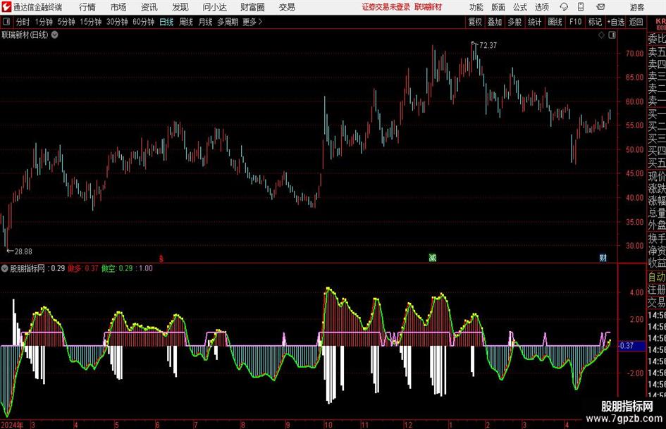Toggle the side panel icon at chart top right
This screenshot has width=666, height=429.
612,35
